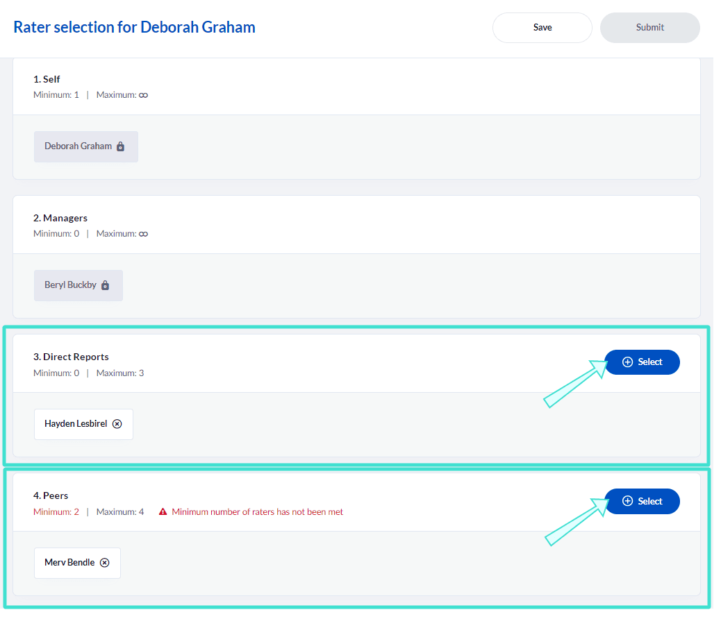The width and height of the screenshot is (721, 619).
Task: Click the red warning triangle in Peers
Action: (163, 512)
